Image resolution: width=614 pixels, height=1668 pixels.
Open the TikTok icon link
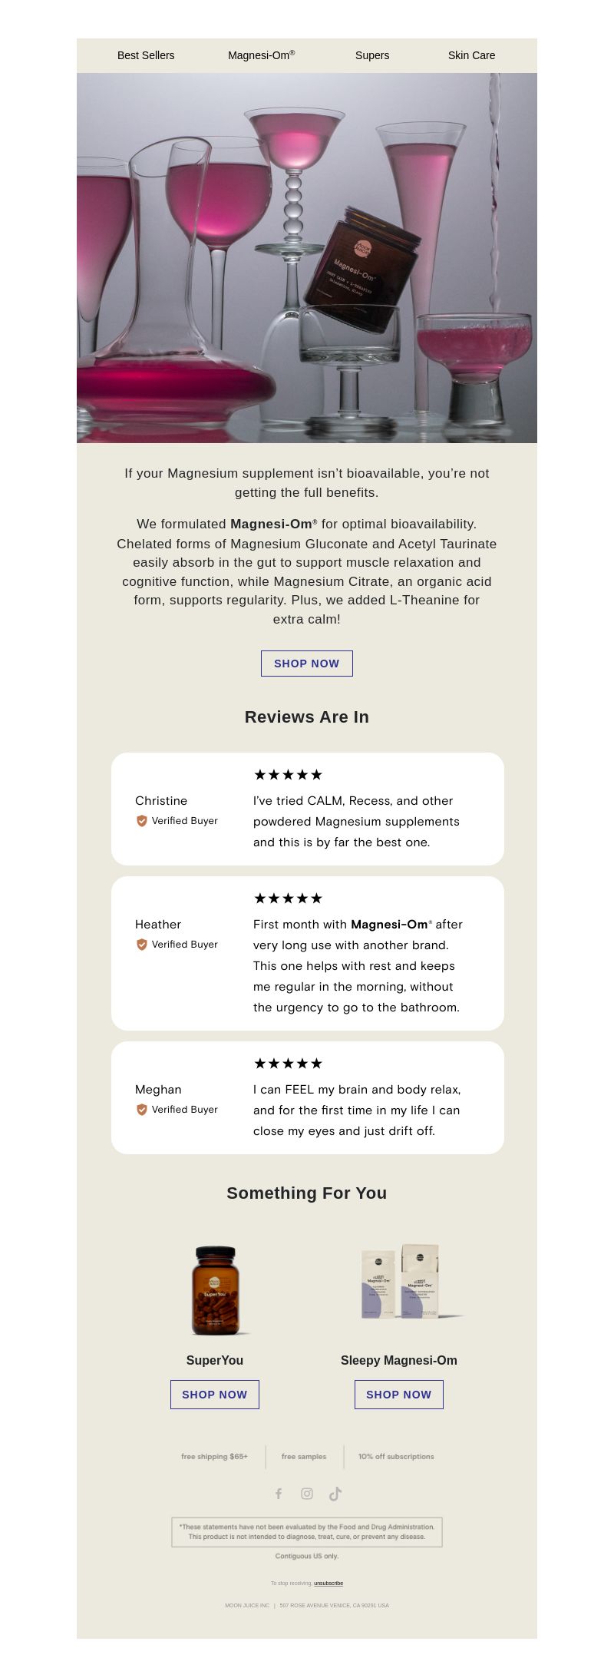click(x=335, y=1494)
